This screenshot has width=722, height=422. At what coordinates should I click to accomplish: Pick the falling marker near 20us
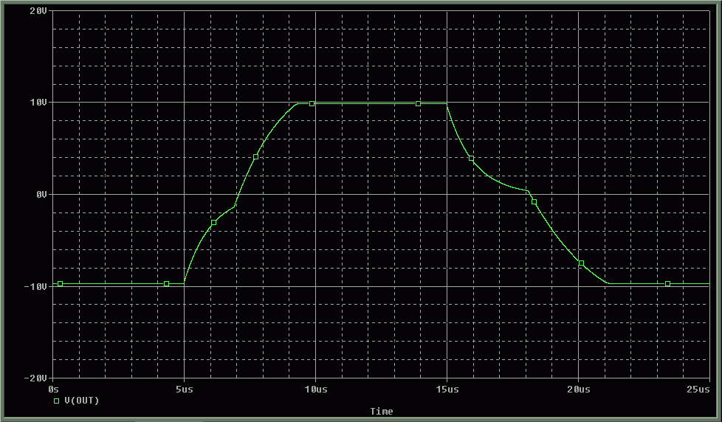(x=581, y=263)
